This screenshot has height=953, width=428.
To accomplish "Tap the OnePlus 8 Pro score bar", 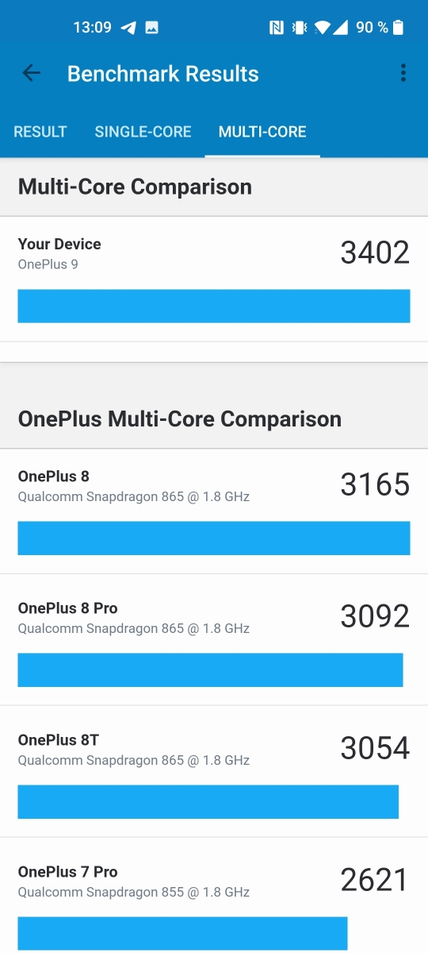I will (210, 669).
